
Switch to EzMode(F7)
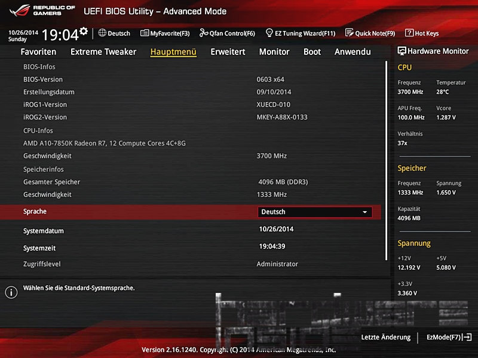[448, 337]
